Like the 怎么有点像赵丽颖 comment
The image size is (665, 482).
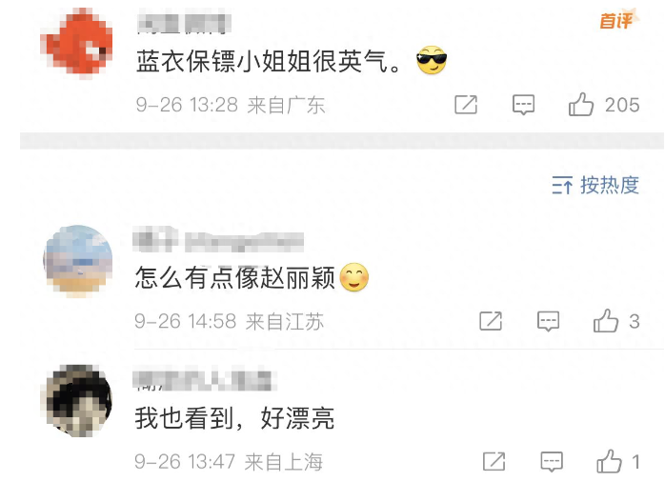(606, 320)
